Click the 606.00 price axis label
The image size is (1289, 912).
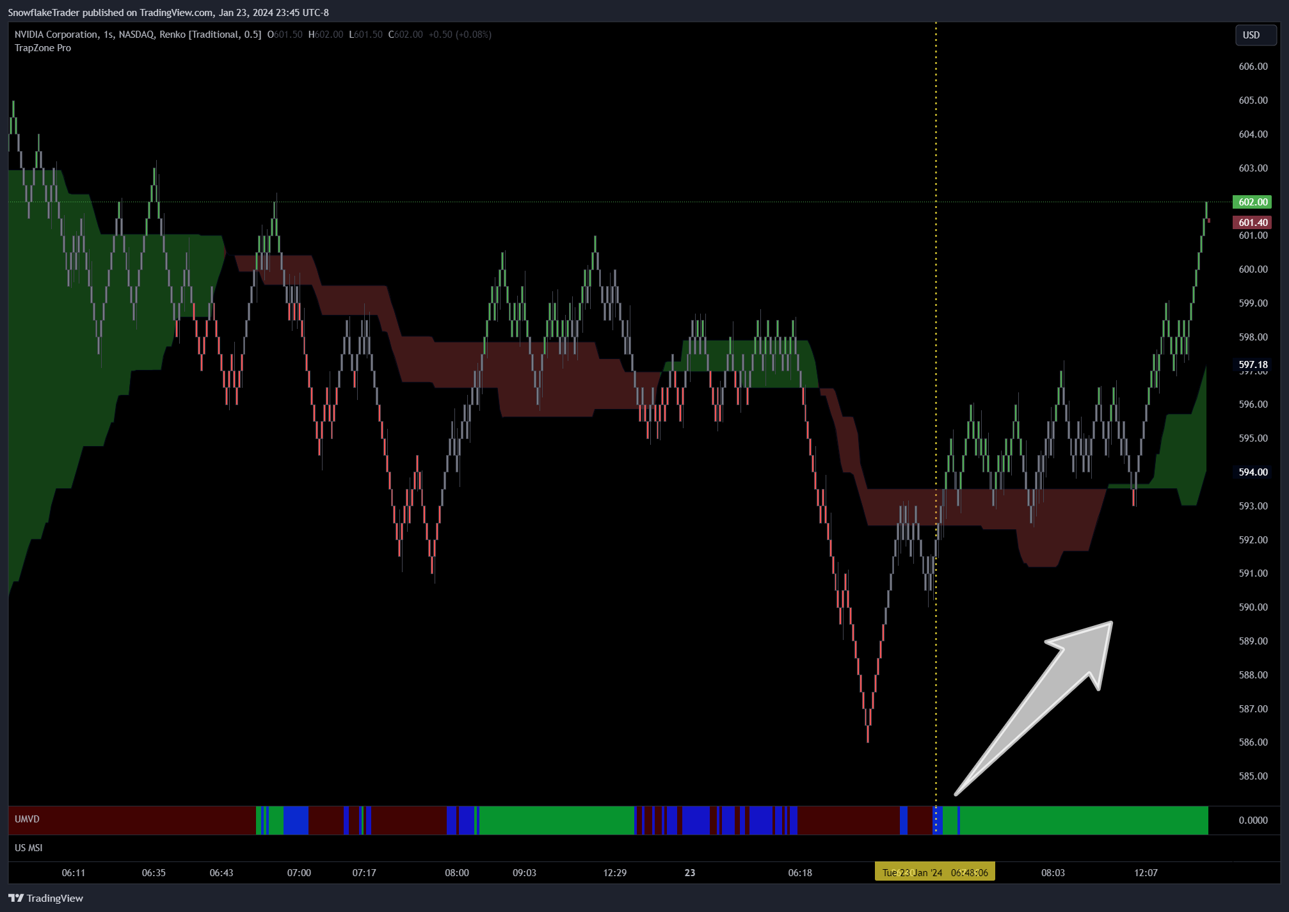pyautogui.click(x=1253, y=67)
